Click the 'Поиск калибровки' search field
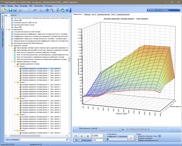The image size is (182, 146). pos(45,140)
